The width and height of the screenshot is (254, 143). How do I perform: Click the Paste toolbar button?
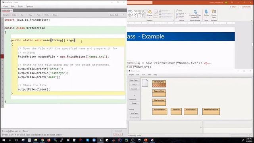pos(38,15)
